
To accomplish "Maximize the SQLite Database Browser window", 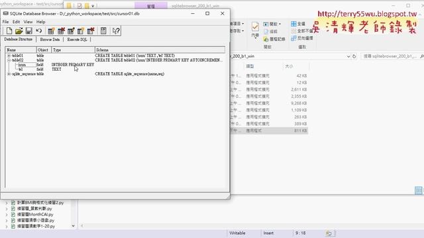I will click(207, 13).
